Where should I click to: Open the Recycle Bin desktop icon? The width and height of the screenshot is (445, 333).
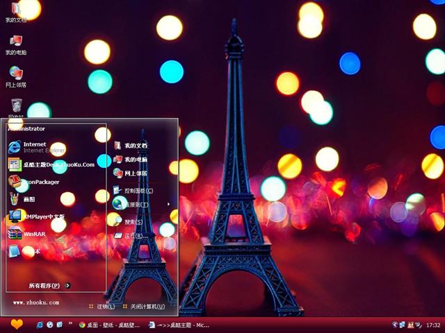(x=17, y=108)
